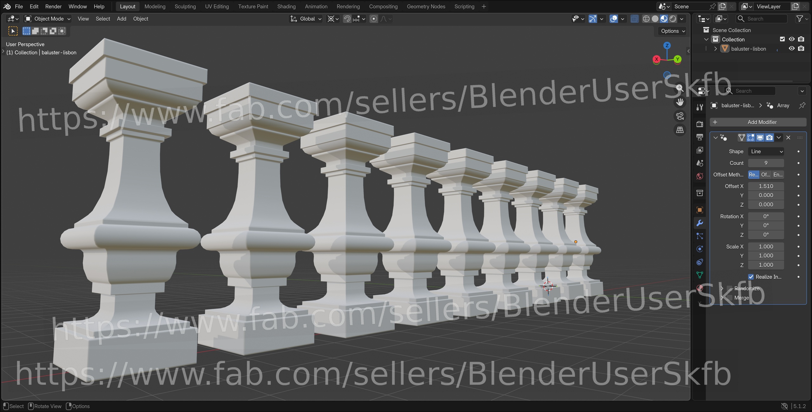Viewport: 812px width, 412px height.
Task: Expand baluster-lisbon in outliner
Action: tap(716, 49)
